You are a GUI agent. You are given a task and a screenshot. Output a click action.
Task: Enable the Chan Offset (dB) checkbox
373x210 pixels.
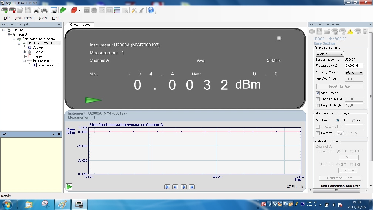(x=318, y=99)
